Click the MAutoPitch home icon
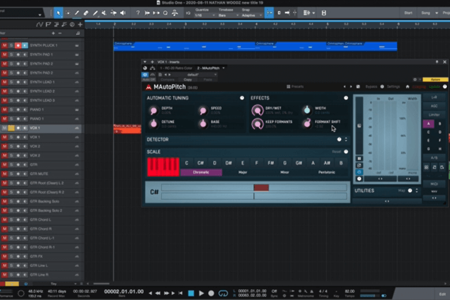450x300 pixels. (407, 87)
